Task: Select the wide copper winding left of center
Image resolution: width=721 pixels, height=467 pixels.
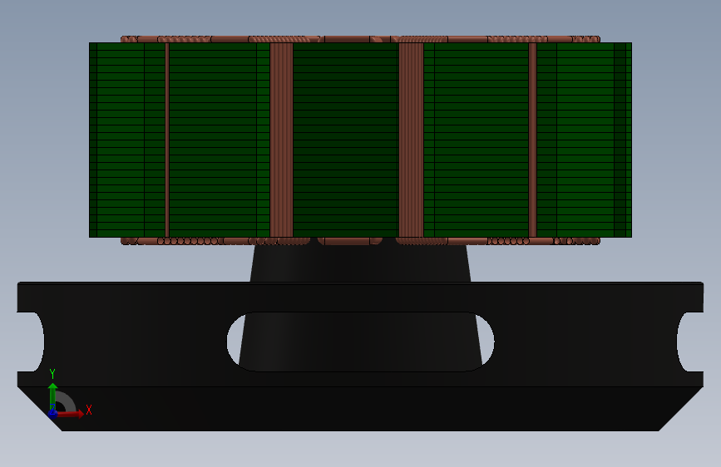Action: coord(281,140)
